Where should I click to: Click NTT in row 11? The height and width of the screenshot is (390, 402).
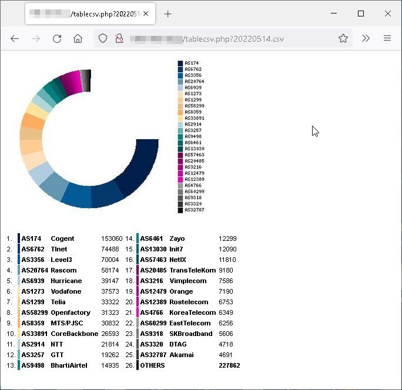click(x=56, y=344)
